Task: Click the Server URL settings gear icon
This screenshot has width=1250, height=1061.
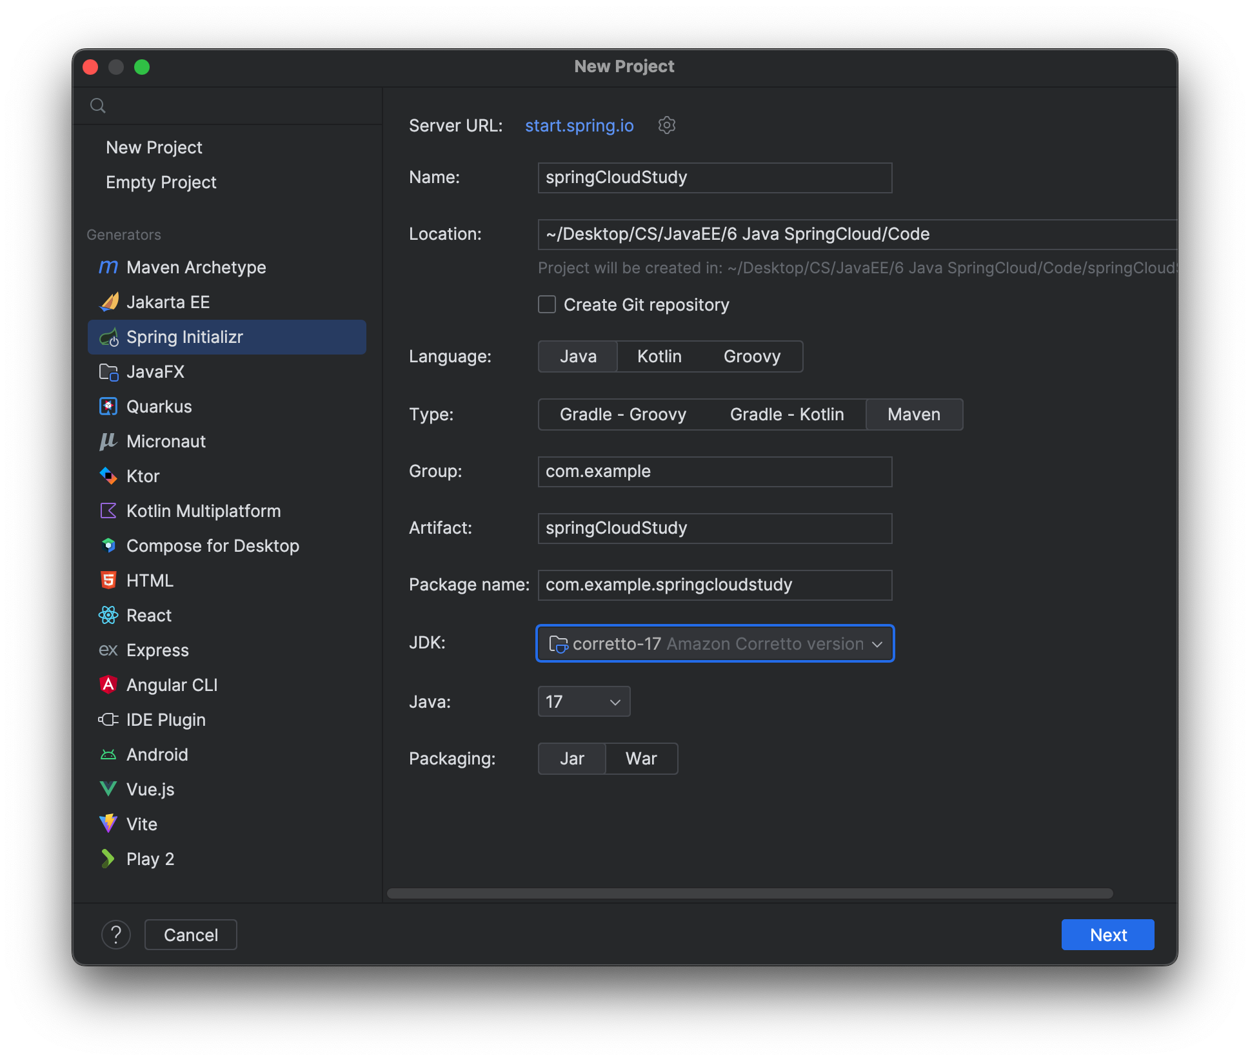Action: coord(666,125)
